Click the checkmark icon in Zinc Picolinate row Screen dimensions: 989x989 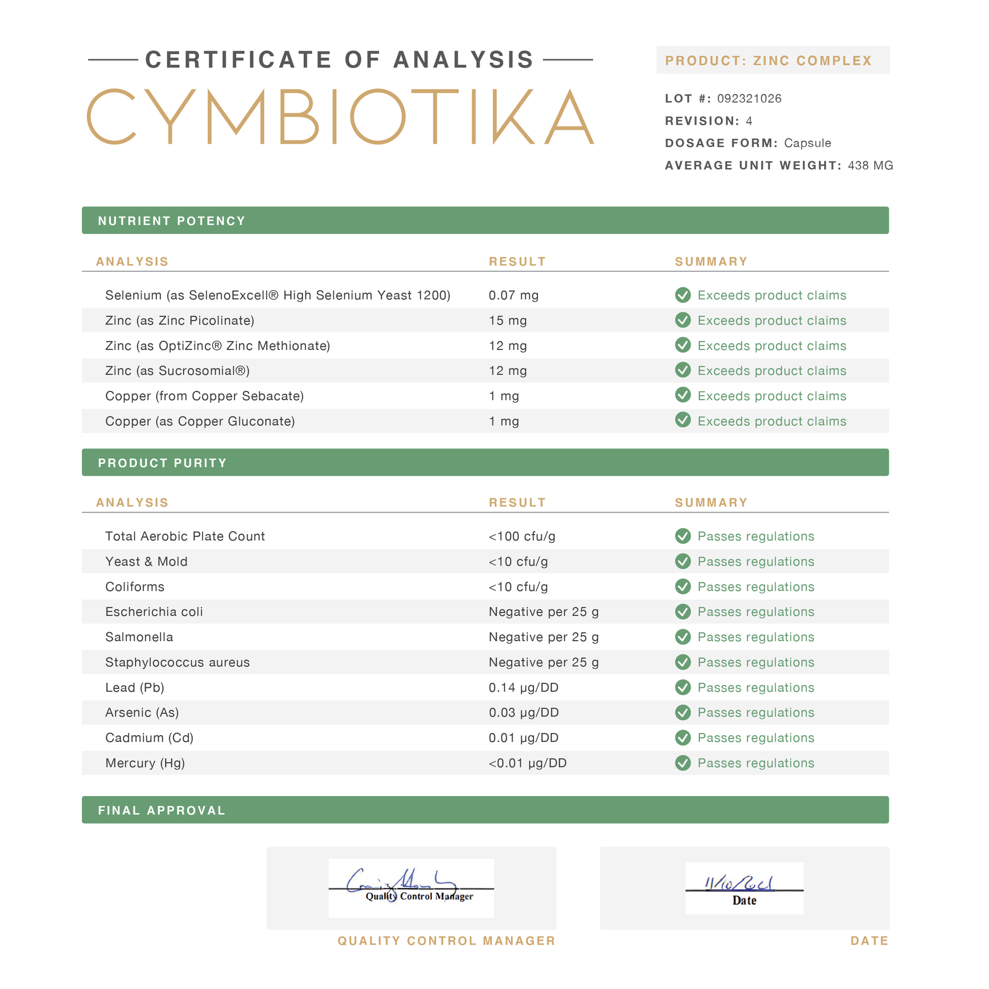click(683, 320)
